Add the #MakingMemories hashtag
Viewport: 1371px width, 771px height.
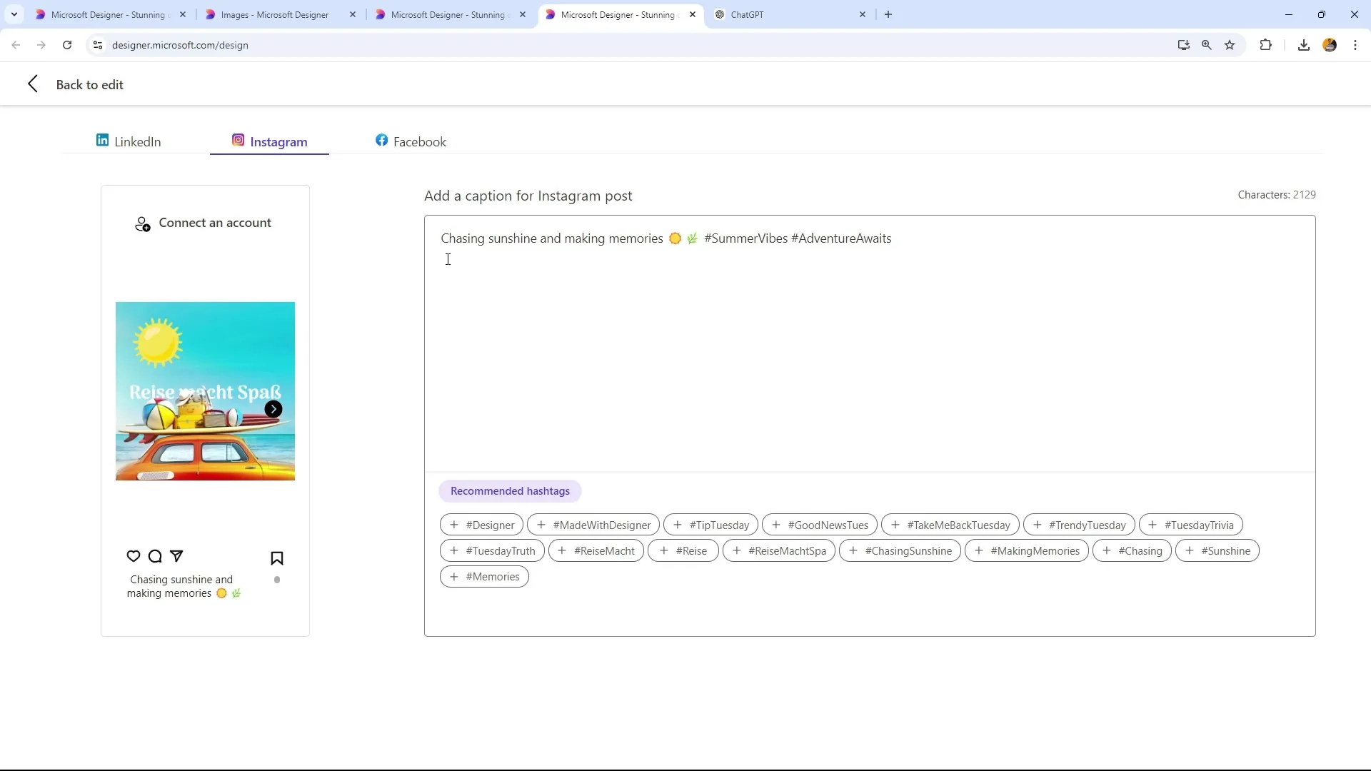[x=1027, y=550]
